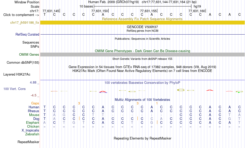The width and height of the screenshot is (245, 148).
Task: Click the 77,631,155 position marker
Action: click(149, 11)
